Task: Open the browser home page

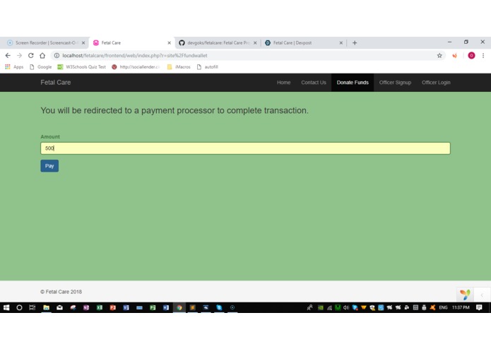Action: [42, 55]
